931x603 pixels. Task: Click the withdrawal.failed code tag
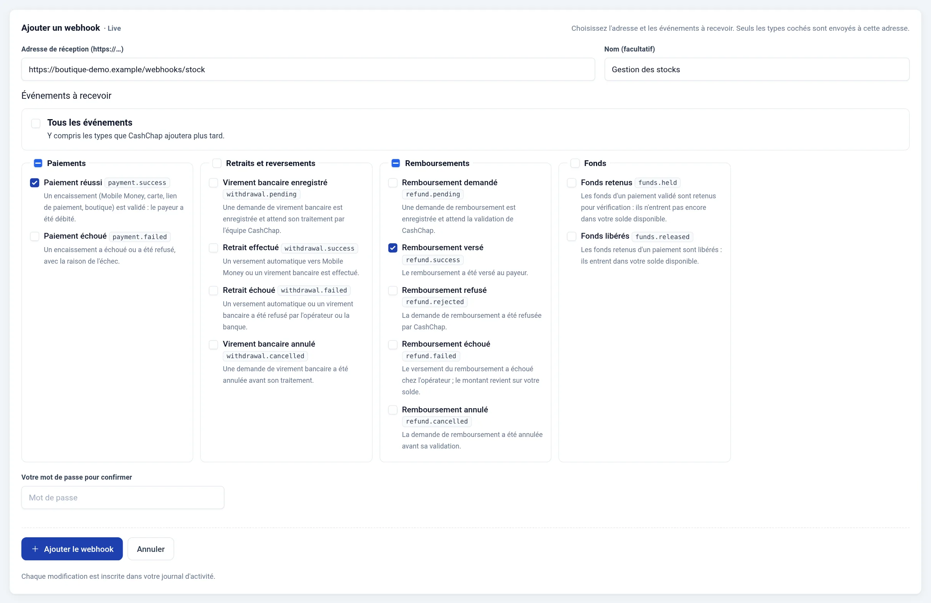[x=314, y=290]
